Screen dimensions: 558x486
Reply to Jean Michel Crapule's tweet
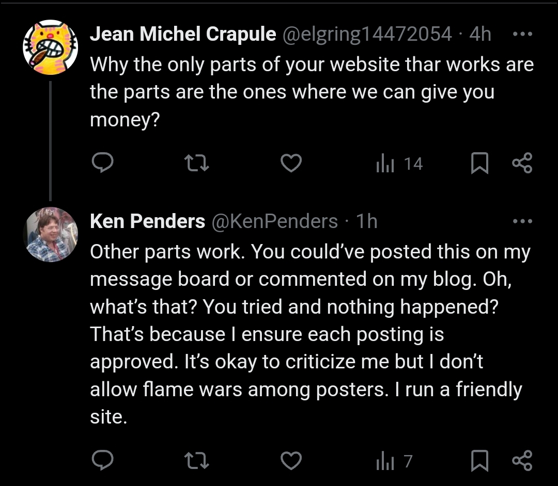(102, 163)
